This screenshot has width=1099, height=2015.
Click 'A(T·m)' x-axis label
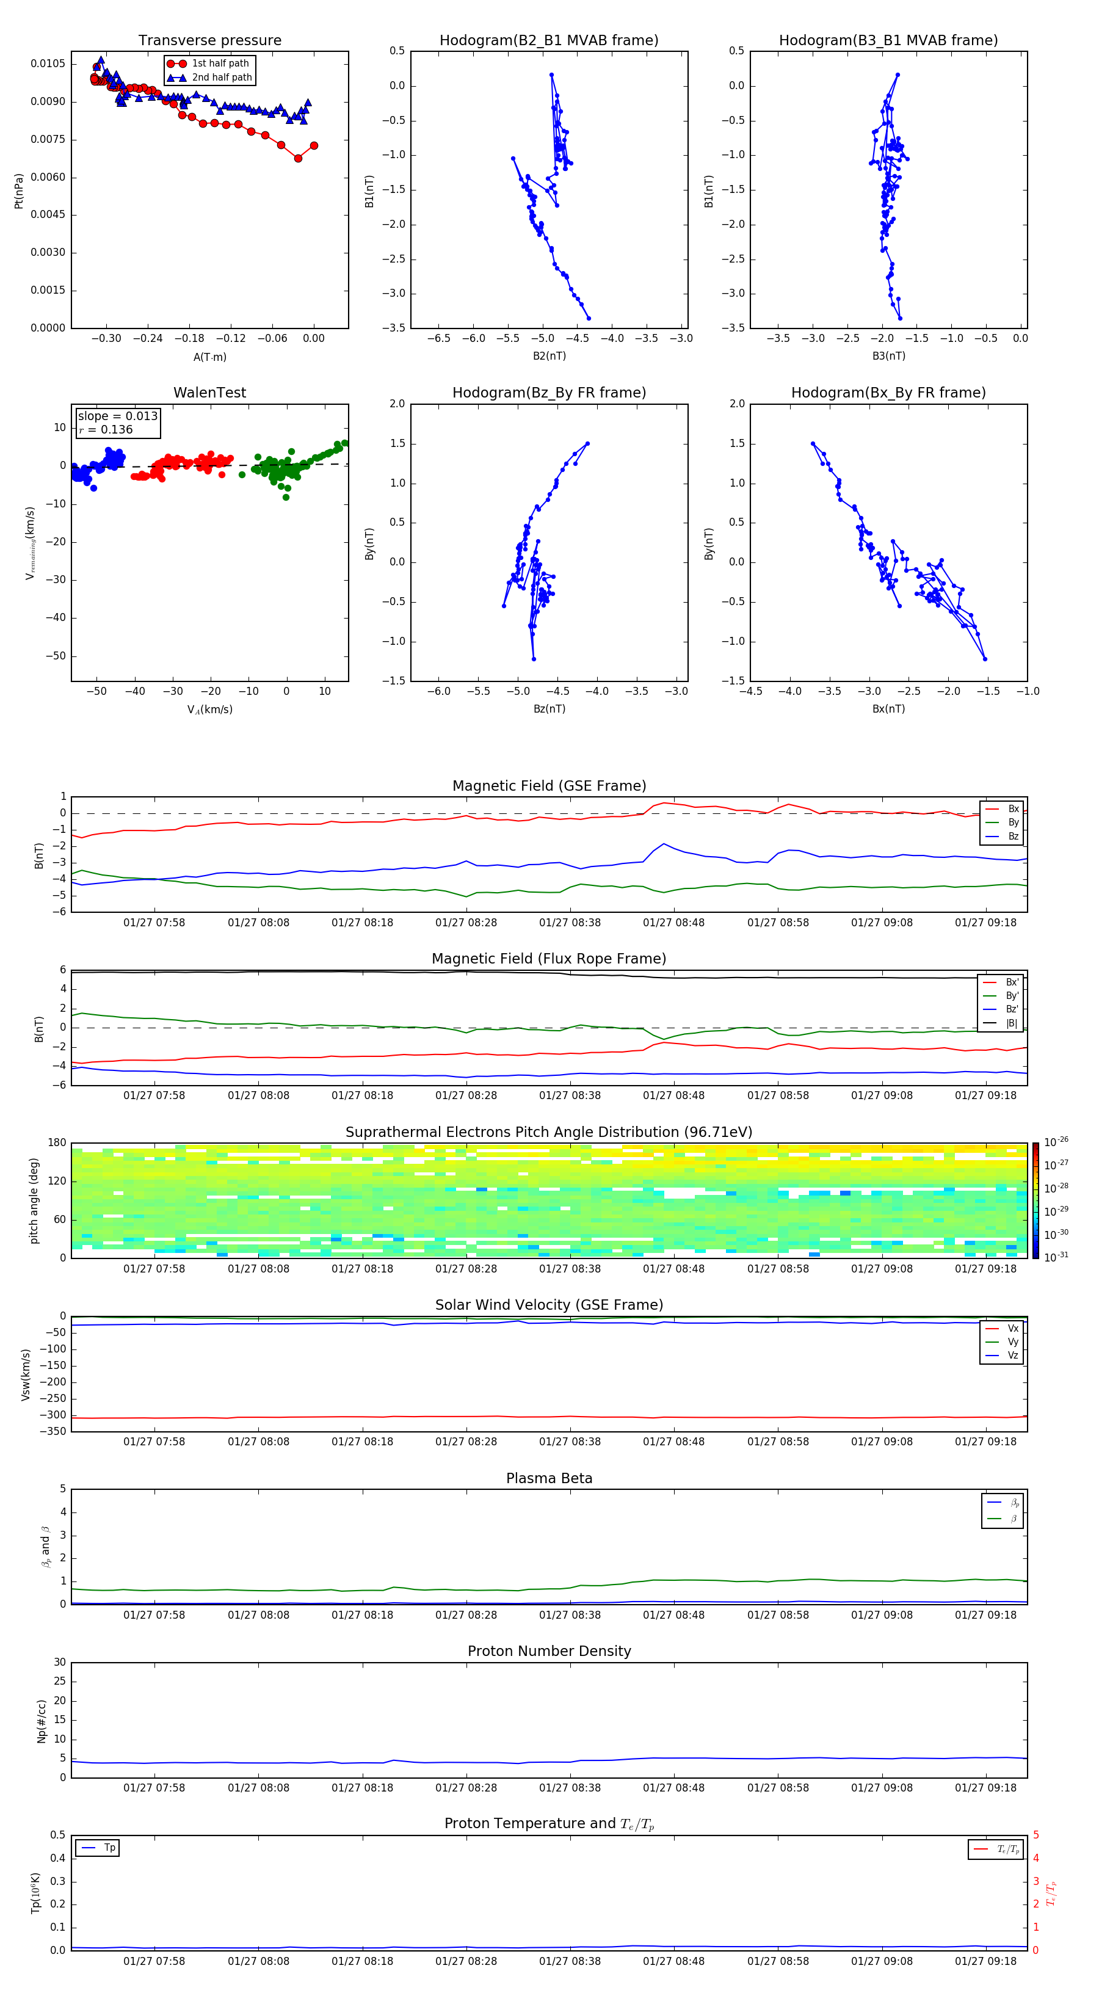click(x=209, y=357)
